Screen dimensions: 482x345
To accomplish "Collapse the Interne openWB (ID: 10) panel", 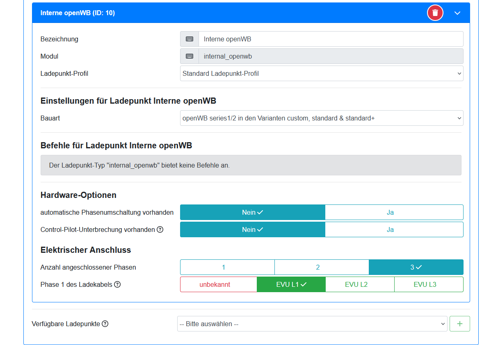I will coord(457,13).
